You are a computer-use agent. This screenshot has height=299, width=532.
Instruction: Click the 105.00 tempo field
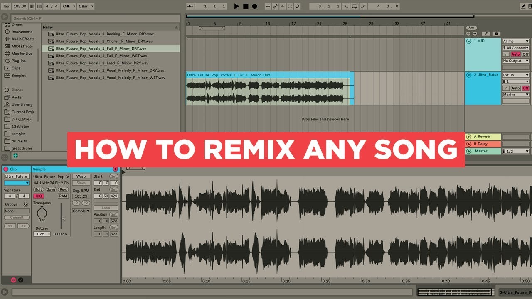coord(20,6)
